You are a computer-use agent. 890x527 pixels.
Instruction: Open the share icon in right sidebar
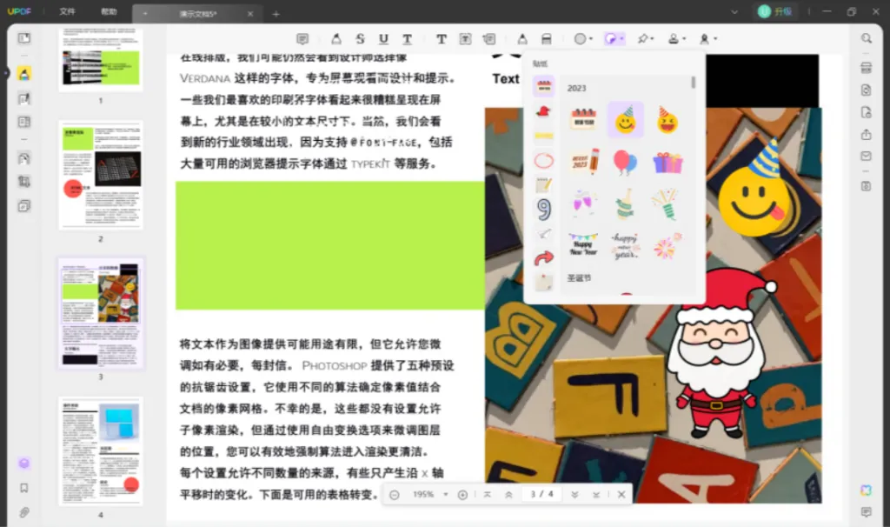coord(867,135)
